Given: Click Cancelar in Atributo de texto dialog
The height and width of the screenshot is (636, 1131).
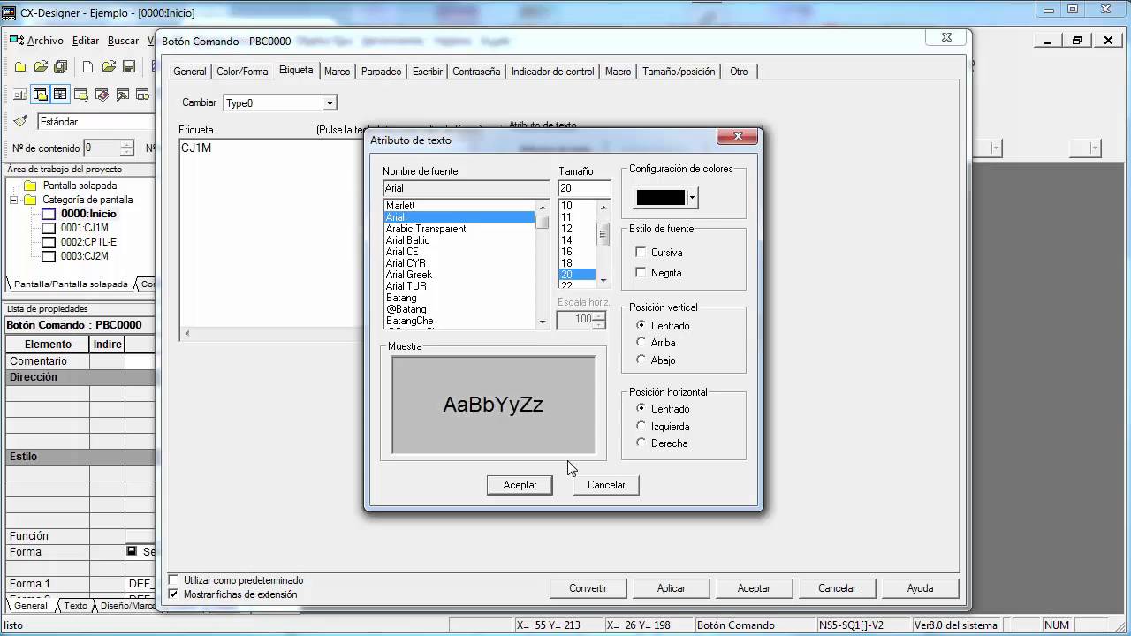Looking at the screenshot, I should click(x=606, y=485).
